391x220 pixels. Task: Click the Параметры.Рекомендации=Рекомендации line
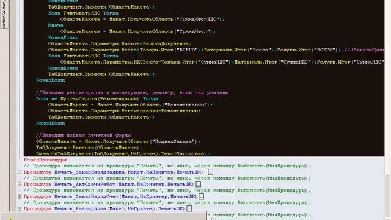[124, 111]
